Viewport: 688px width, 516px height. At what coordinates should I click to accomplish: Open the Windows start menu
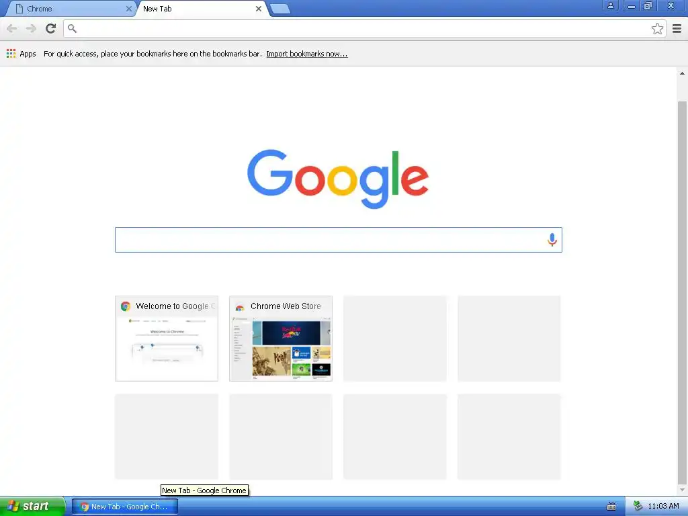(x=32, y=506)
